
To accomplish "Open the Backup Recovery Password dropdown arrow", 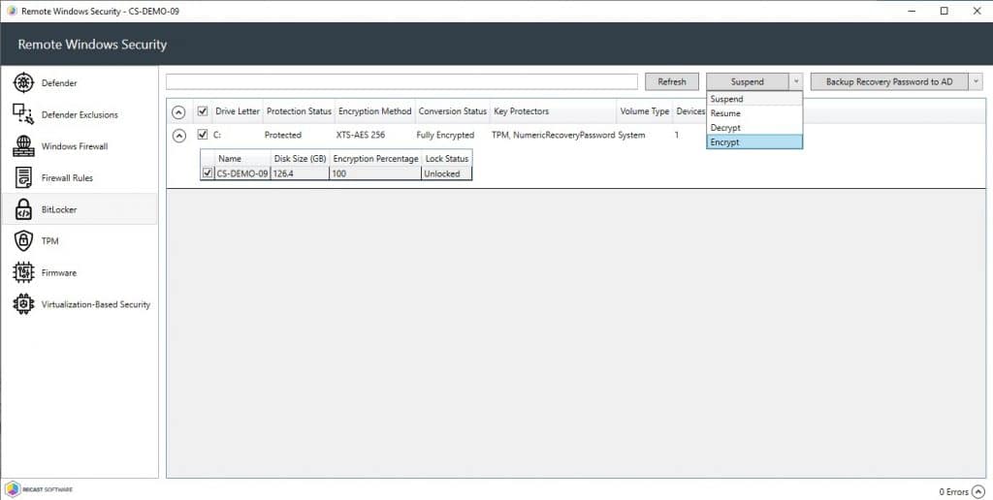I will [976, 81].
